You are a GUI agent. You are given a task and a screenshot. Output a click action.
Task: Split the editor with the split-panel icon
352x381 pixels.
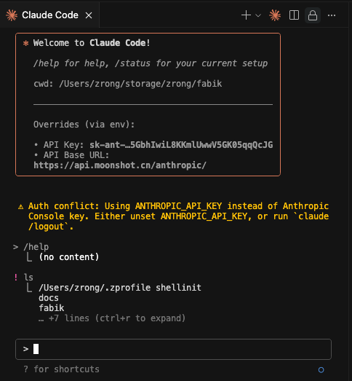tap(294, 15)
